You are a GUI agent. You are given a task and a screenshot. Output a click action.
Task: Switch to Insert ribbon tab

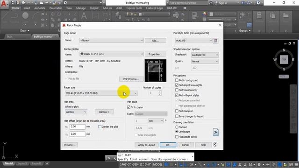(x=27, y=8)
